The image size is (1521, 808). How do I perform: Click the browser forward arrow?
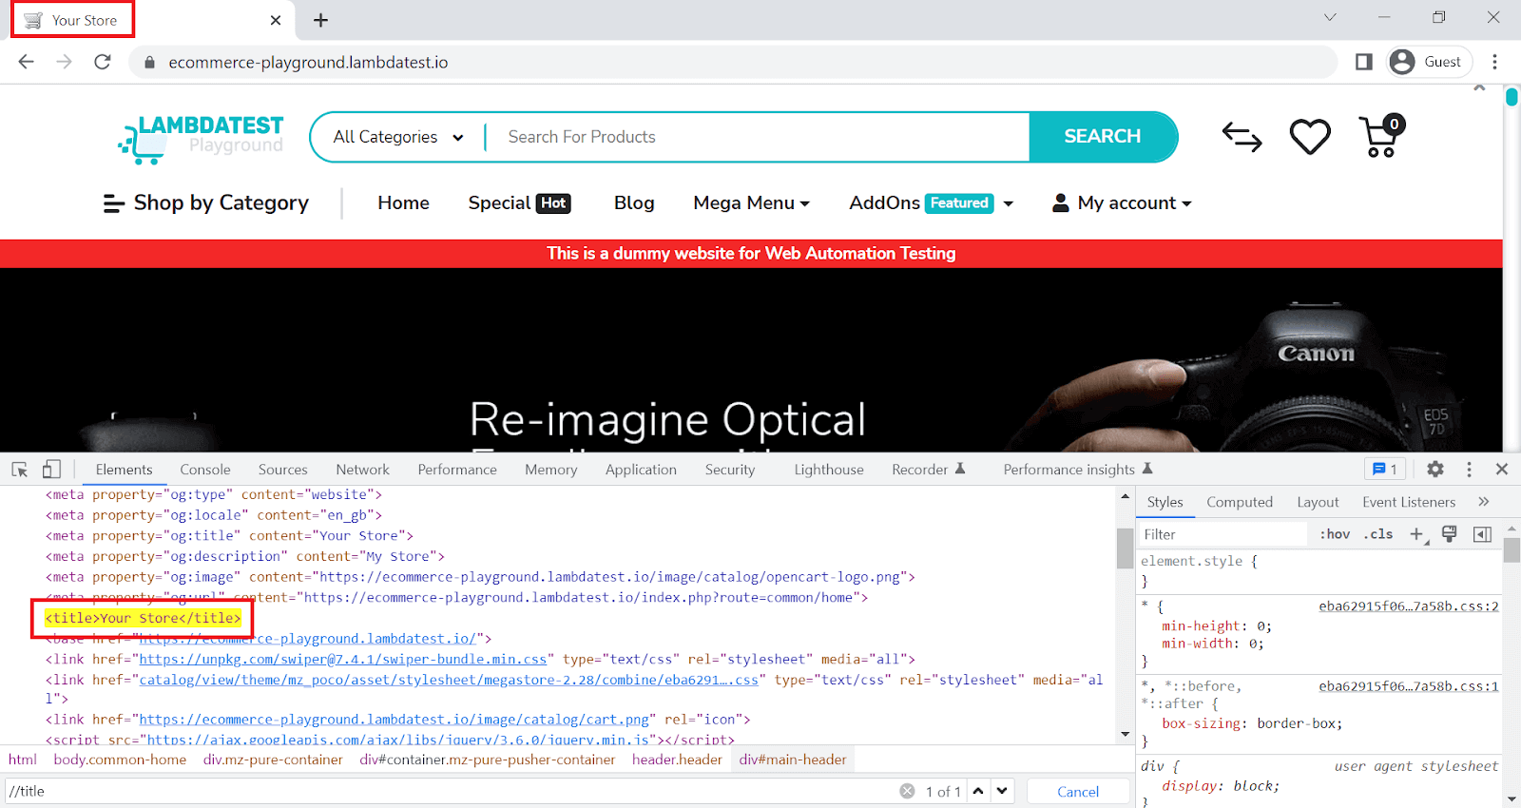point(64,62)
